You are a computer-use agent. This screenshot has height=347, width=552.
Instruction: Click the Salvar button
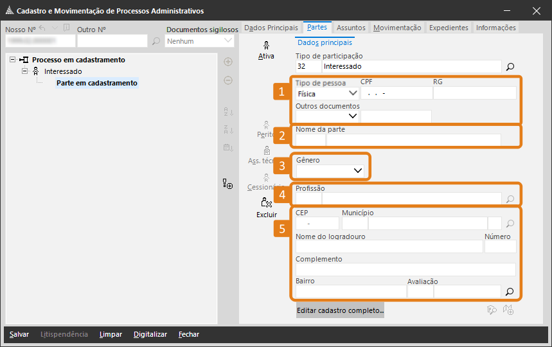tap(19, 334)
